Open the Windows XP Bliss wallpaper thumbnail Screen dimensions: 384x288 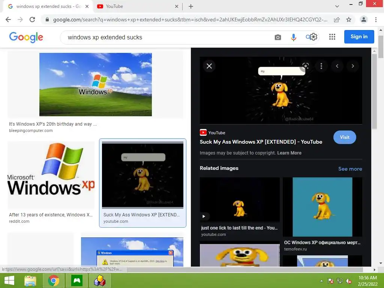96,84
